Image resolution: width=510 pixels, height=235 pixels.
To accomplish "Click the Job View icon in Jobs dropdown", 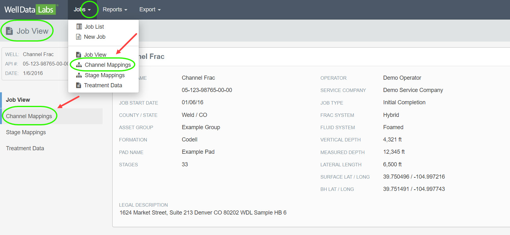I will (x=79, y=55).
